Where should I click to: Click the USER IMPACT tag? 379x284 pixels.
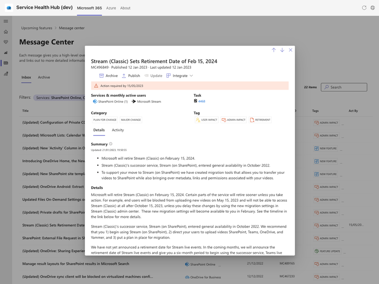point(206,120)
